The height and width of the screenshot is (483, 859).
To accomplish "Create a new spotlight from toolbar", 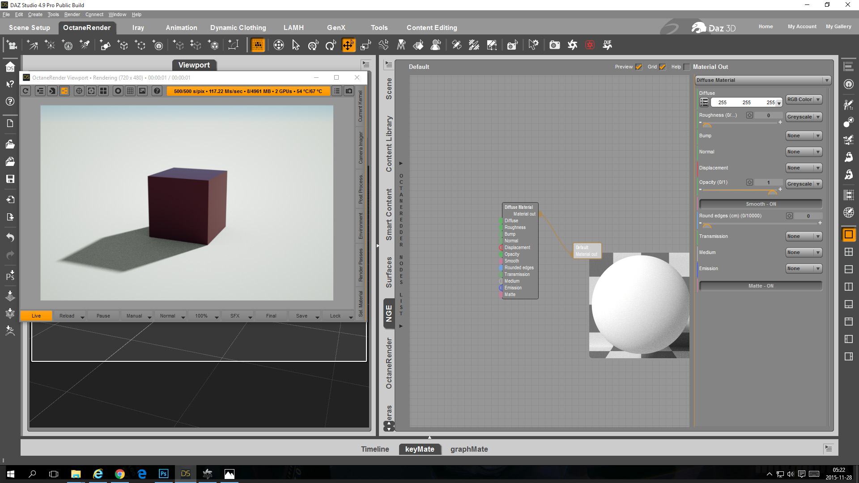I will [x=85, y=45].
